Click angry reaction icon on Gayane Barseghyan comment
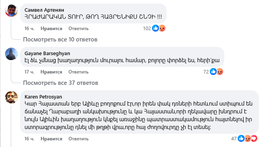275x147 pixels. [x=220, y=72]
